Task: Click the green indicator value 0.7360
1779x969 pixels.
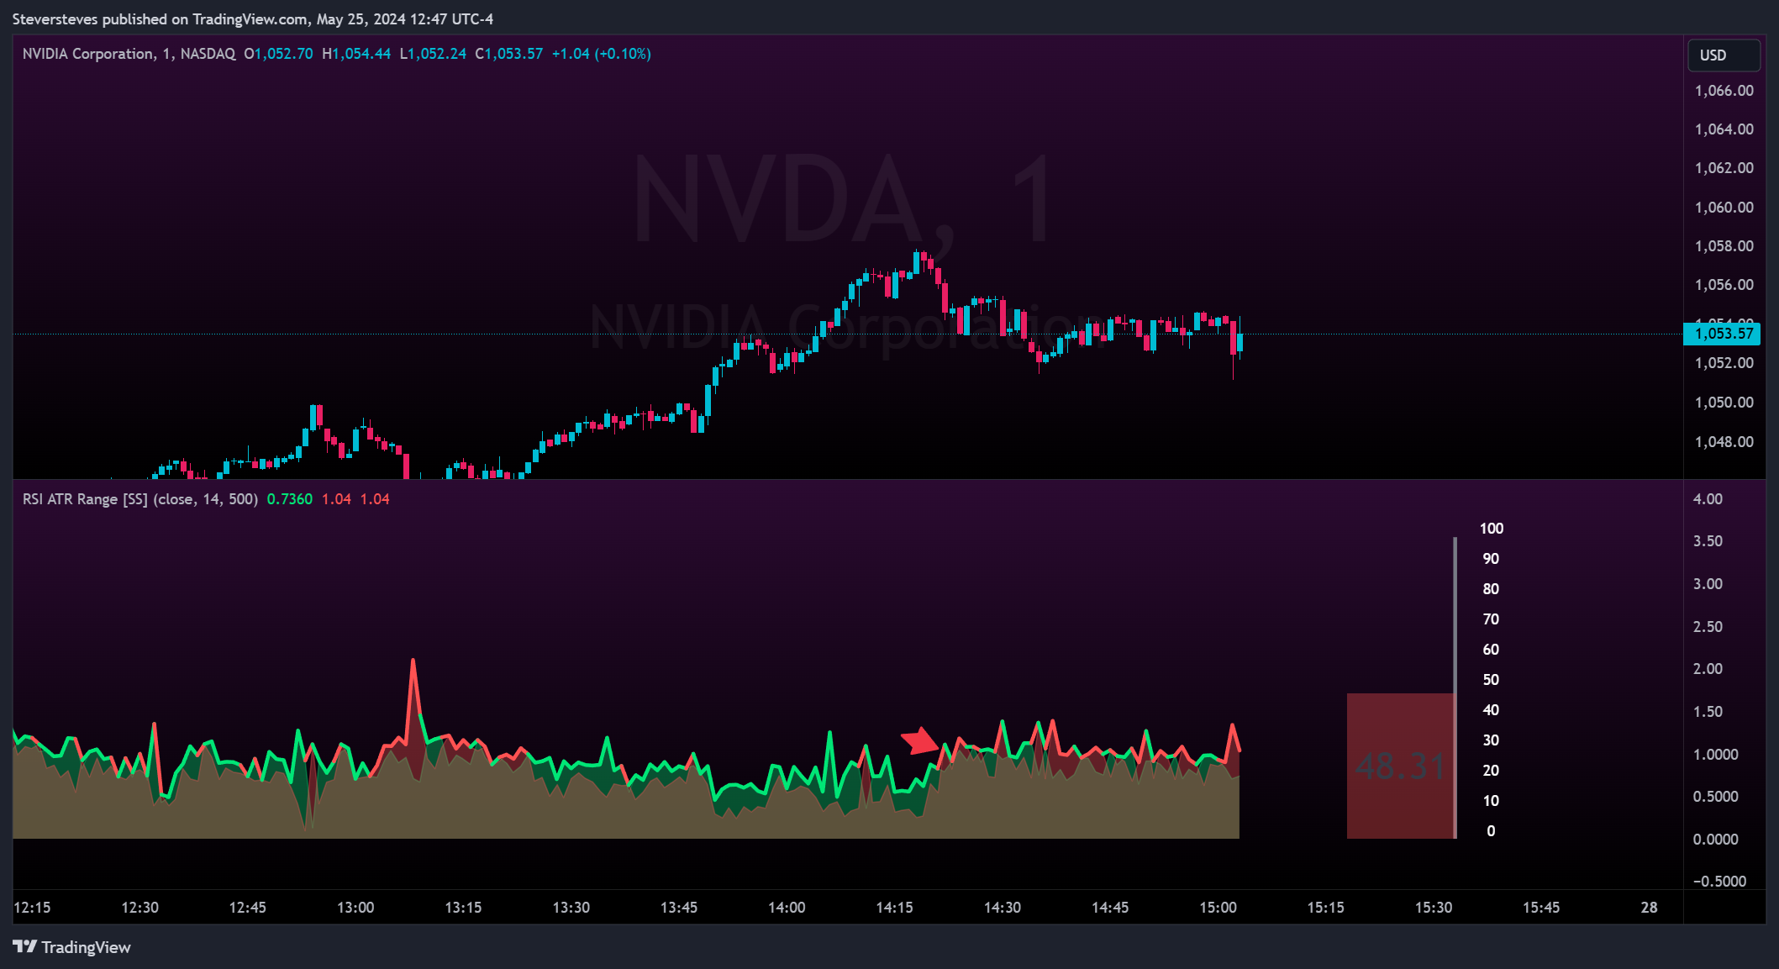Action: click(290, 499)
